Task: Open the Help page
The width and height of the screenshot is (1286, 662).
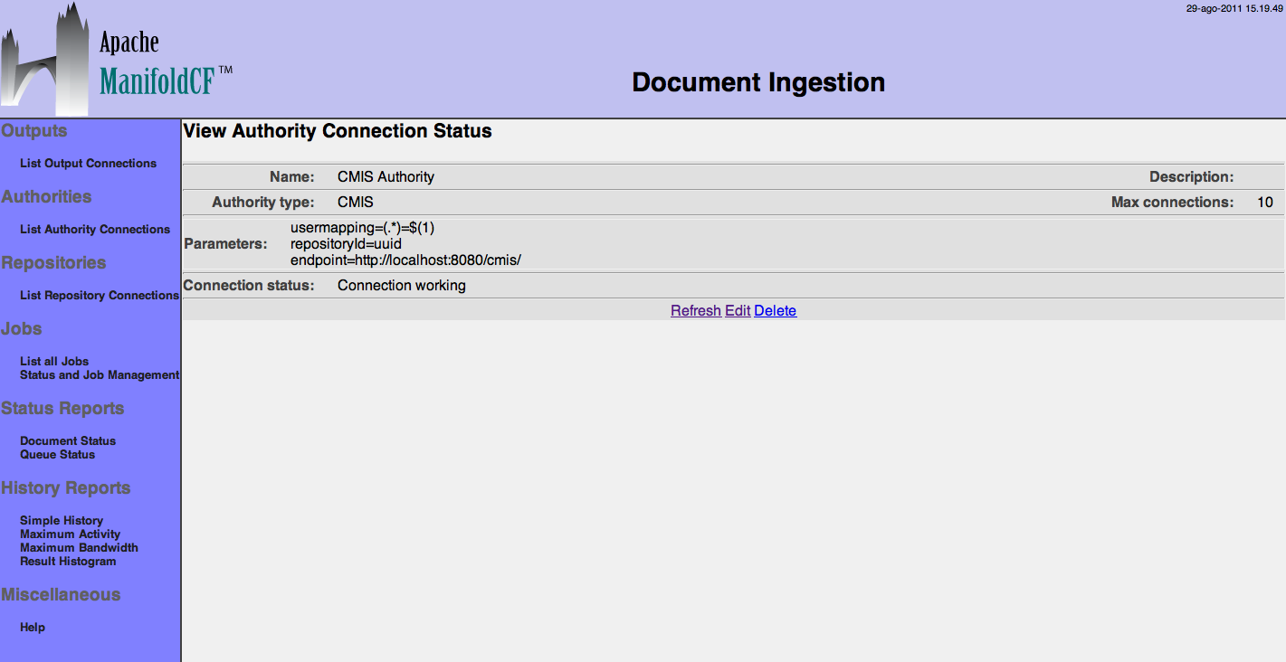Action: tap(33, 628)
